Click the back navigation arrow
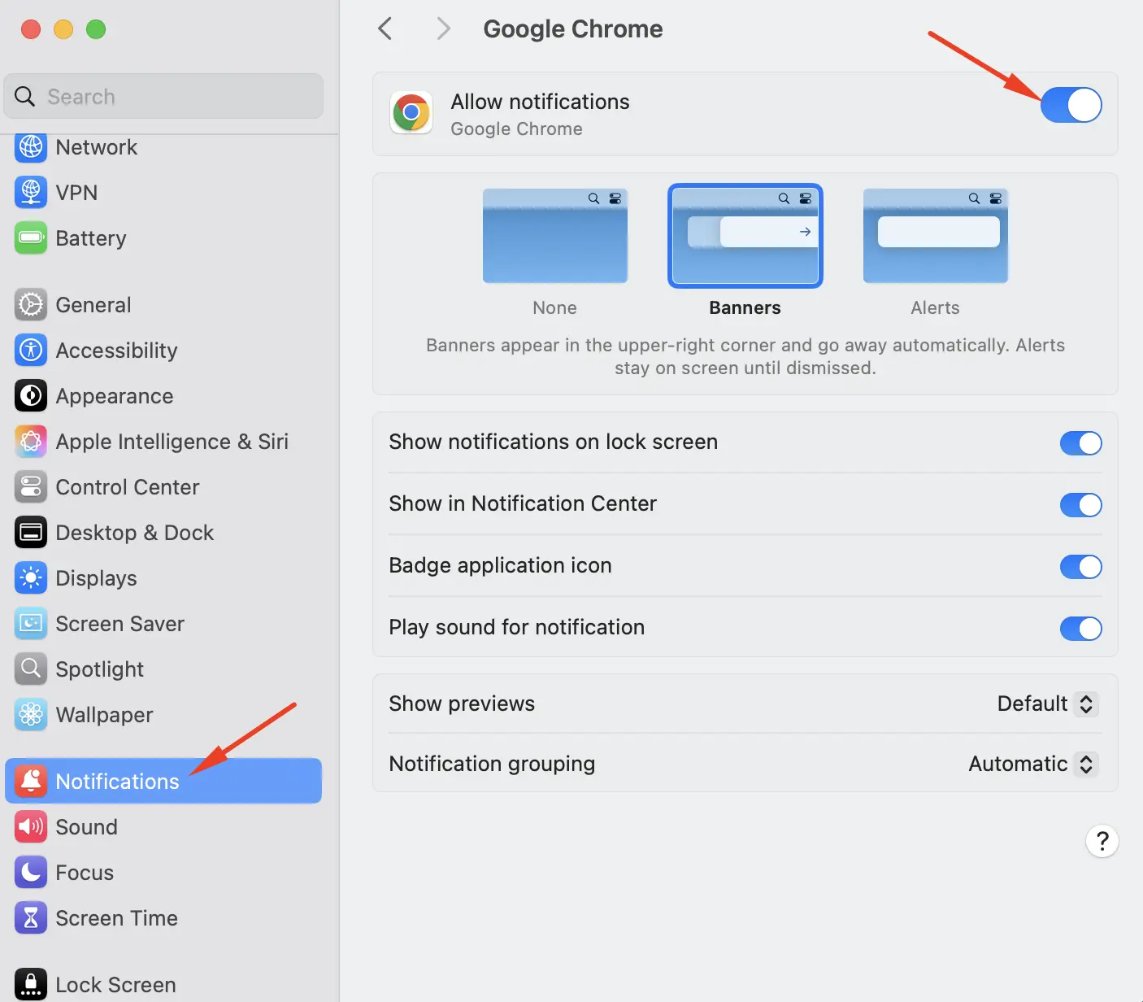This screenshot has width=1143, height=1002. coord(385,28)
